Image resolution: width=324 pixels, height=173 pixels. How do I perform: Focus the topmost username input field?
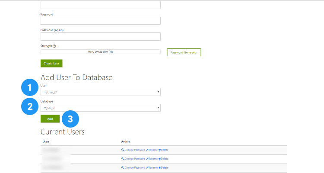(x=100, y=5)
